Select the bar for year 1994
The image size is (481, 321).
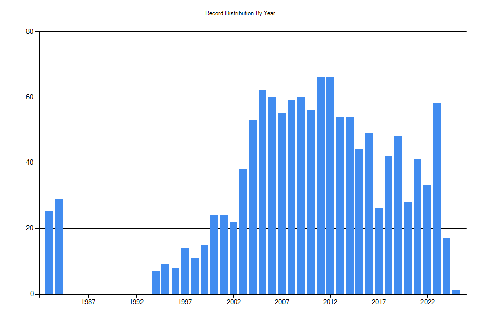[156, 282]
